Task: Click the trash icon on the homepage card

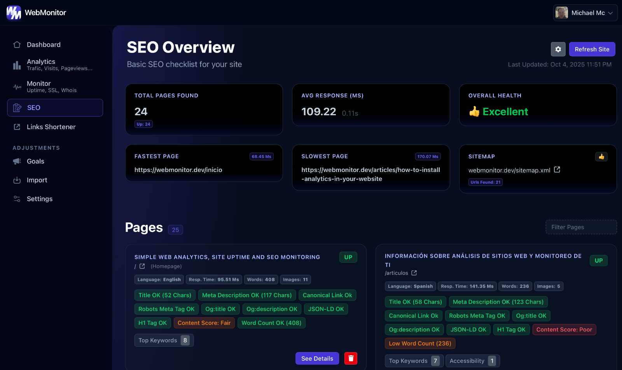Action: tap(351, 358)
